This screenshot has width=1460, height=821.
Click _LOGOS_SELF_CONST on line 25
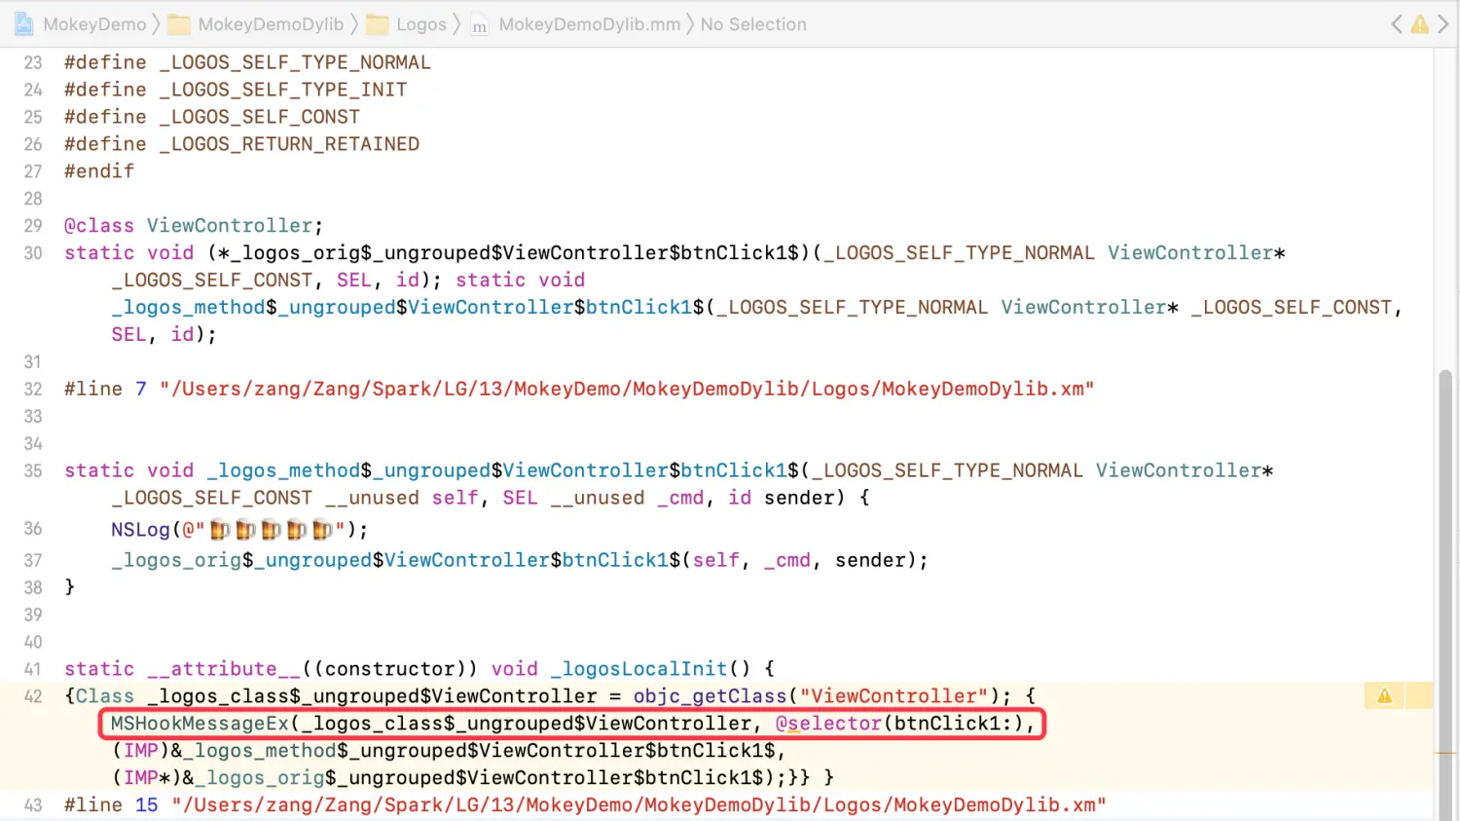(260, 117)
